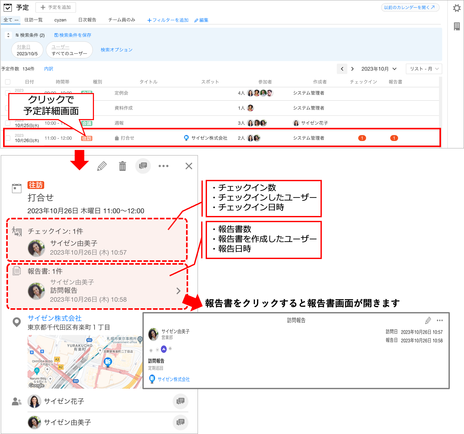This screenshot has width=464, height=434.
Task: Click 以前のカレンダーを開く button
Action: 410,7
